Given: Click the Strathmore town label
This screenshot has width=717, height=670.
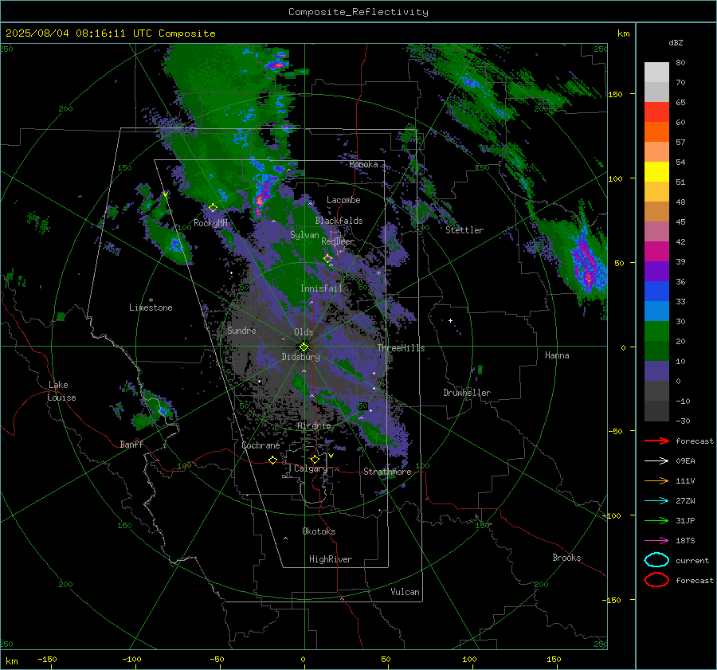Looking at the screenshot, I should click(387, 472).
